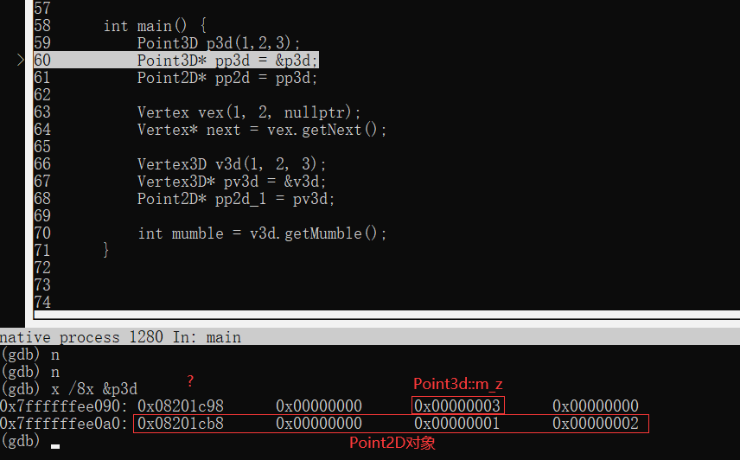Click the 'Point2D* pp2d = pp3d;' statement

coord(227,78)
